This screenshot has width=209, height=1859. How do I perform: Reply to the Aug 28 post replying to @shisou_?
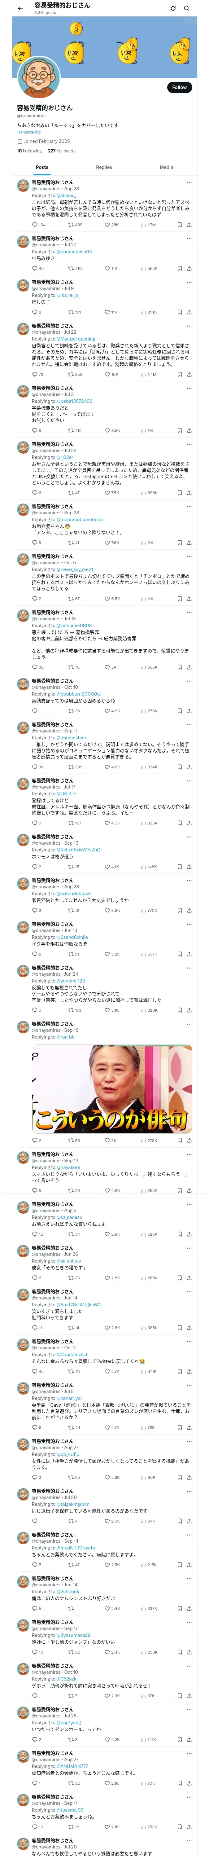tap(34, 224)
